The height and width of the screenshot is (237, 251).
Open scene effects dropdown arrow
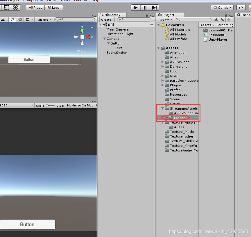click(x=33, y=19)
